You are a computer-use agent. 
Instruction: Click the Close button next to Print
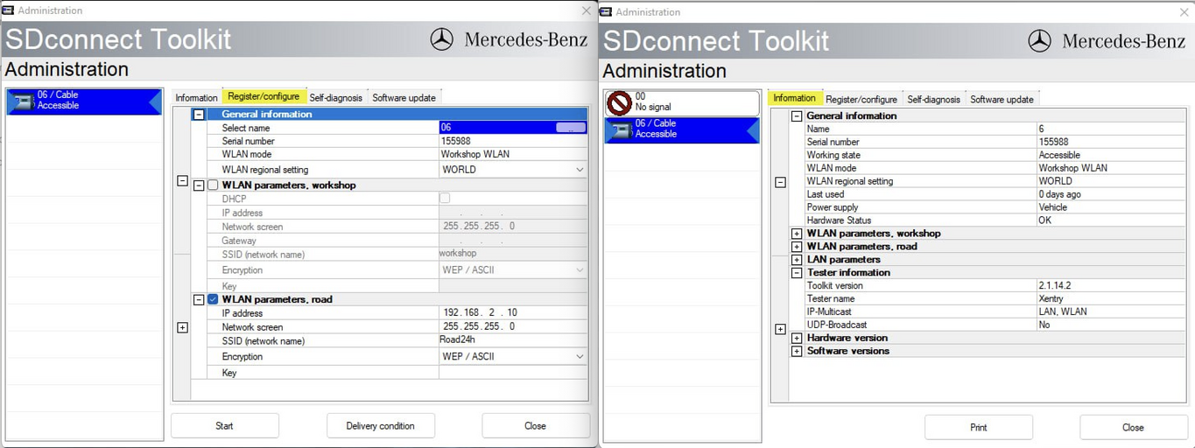pyautogui.click(x=1133, y=428)
